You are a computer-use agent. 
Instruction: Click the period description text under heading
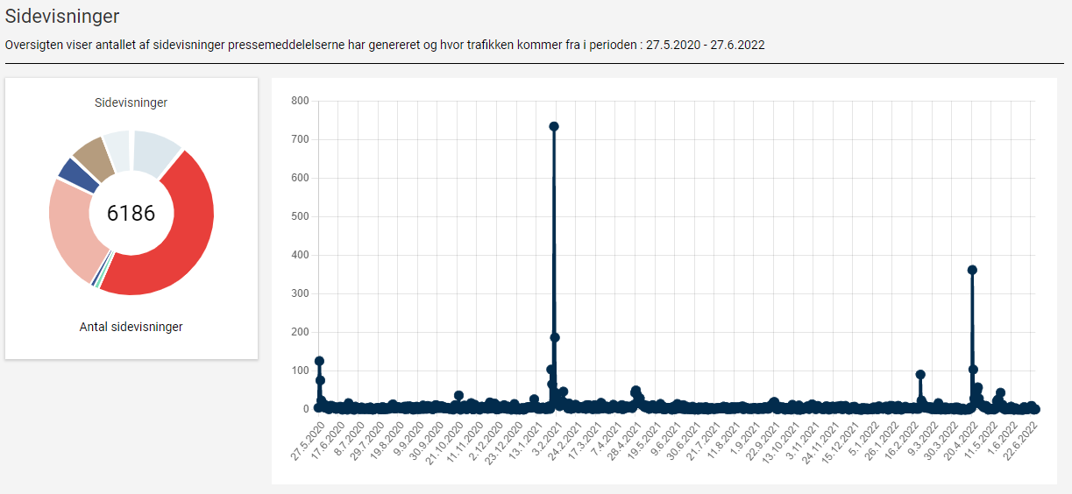[385, 45]
